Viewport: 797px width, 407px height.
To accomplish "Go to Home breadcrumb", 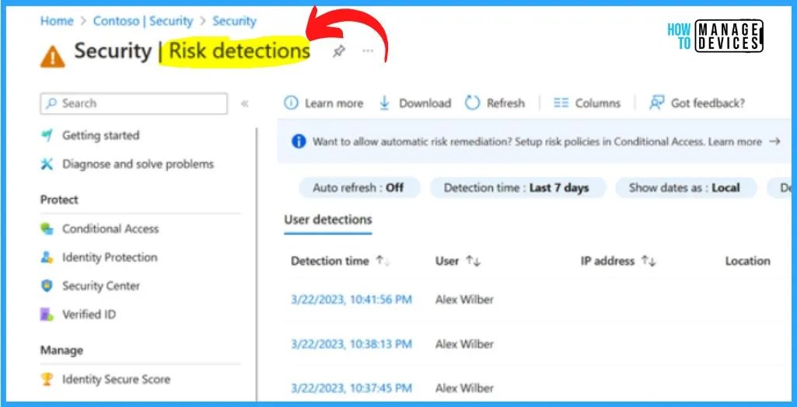I will coord(57,21).
